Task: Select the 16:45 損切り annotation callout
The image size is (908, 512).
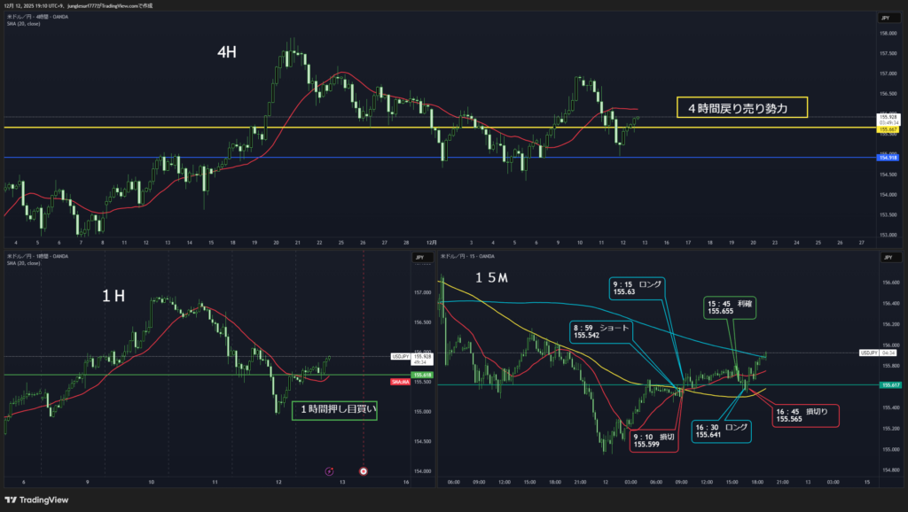Action: [x=804, y=414]
